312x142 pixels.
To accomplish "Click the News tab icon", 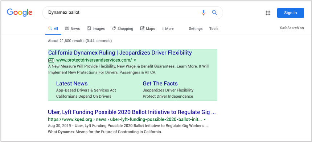I will tap(67, 28).
